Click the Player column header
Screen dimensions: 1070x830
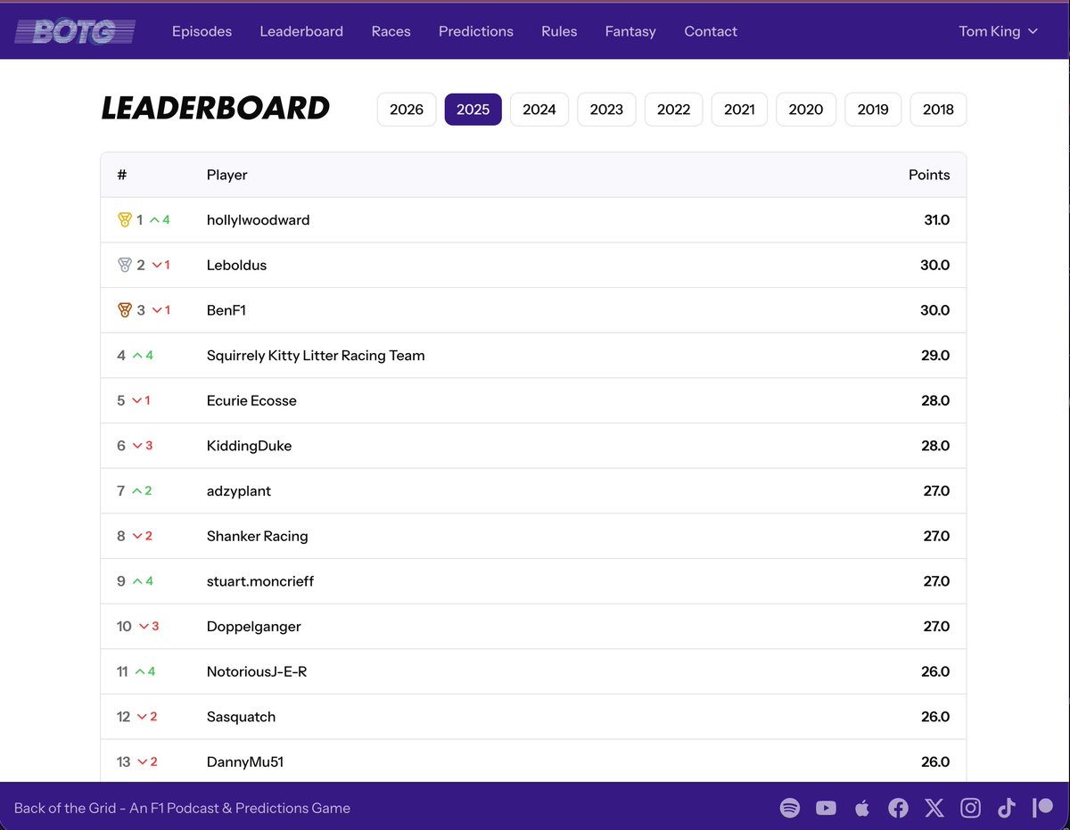pyautogui.click(x=227, y=175)
